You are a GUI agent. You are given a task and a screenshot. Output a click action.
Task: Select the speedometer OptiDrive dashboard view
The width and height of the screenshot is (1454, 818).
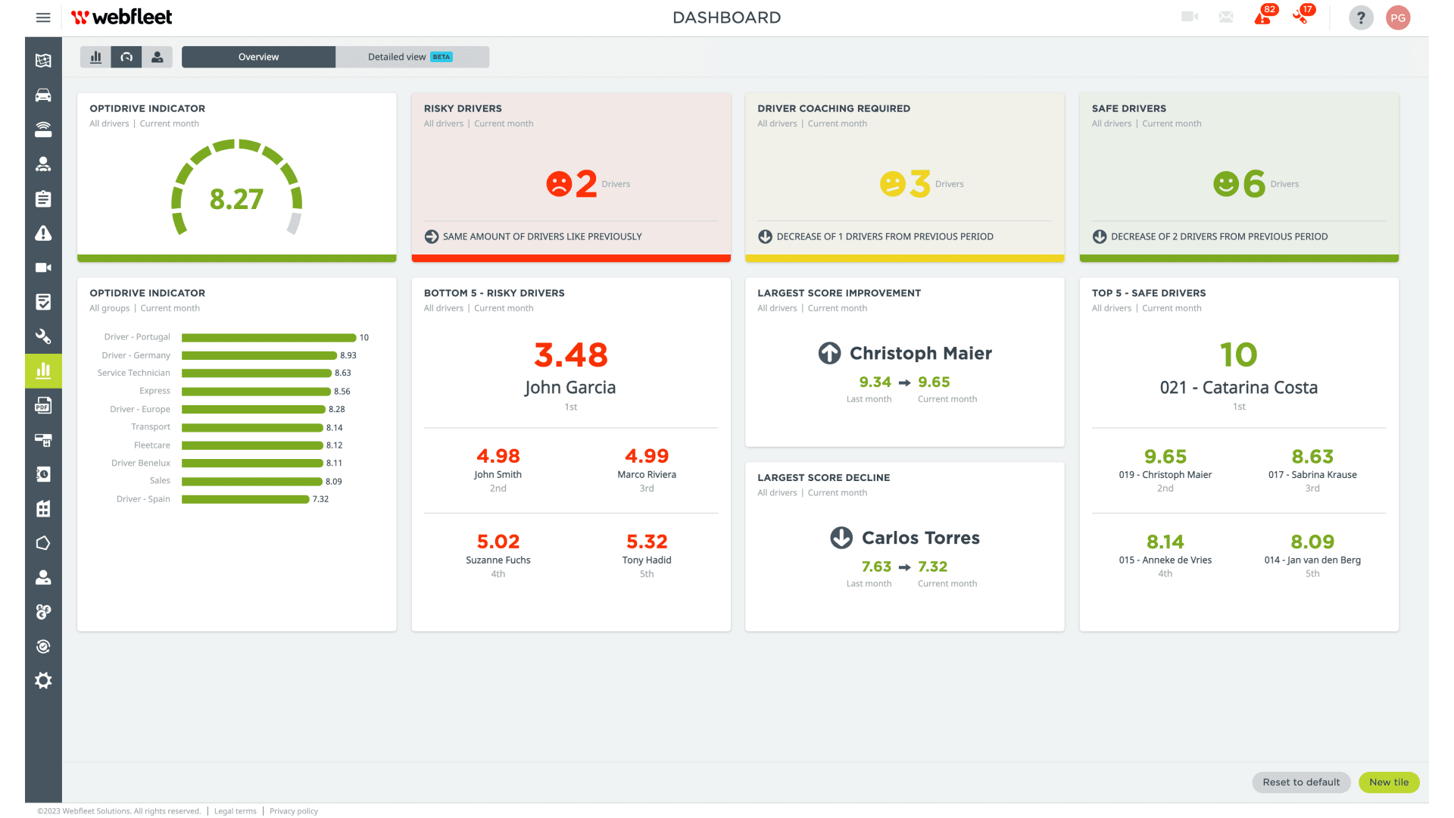point(126,57)
